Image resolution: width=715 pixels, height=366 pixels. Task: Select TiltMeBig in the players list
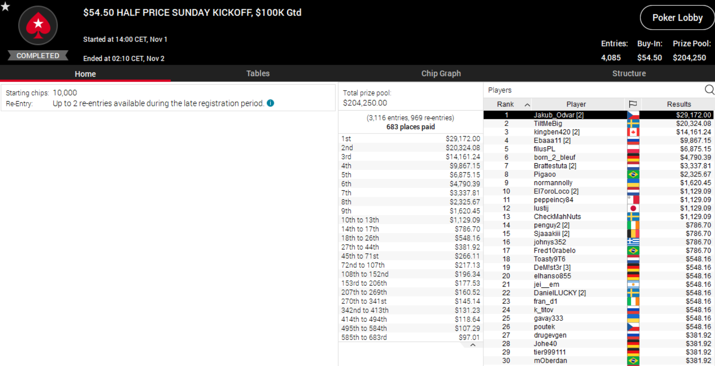pos(547,123)
